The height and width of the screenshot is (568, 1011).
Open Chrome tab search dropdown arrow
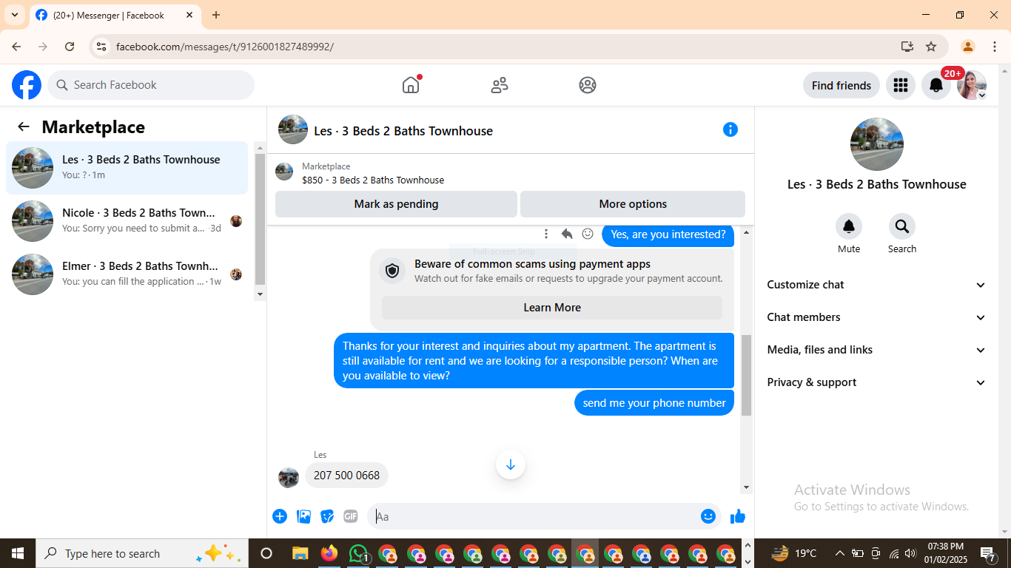14,15
